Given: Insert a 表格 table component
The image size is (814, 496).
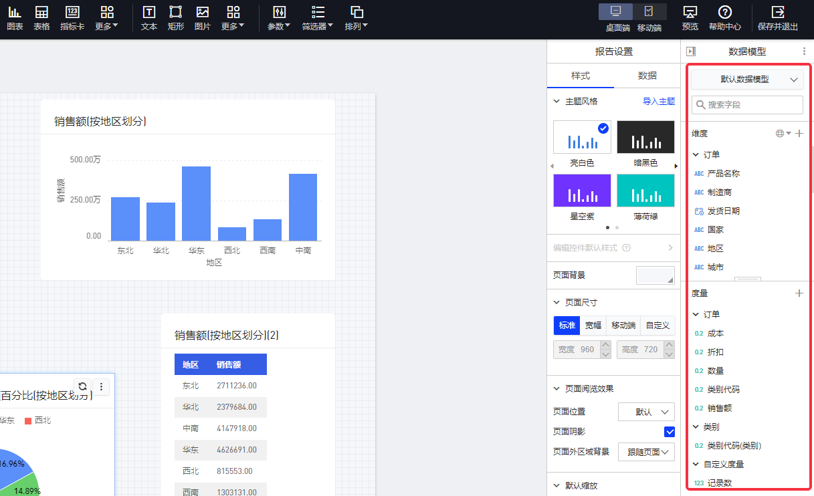Looking at the screenshot, I should point(41,18).
